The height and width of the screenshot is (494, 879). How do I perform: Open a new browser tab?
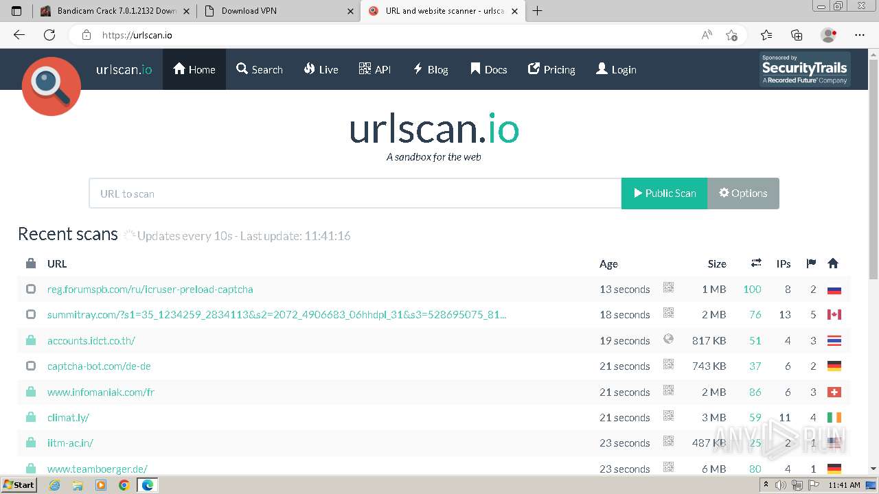point(537,11)
